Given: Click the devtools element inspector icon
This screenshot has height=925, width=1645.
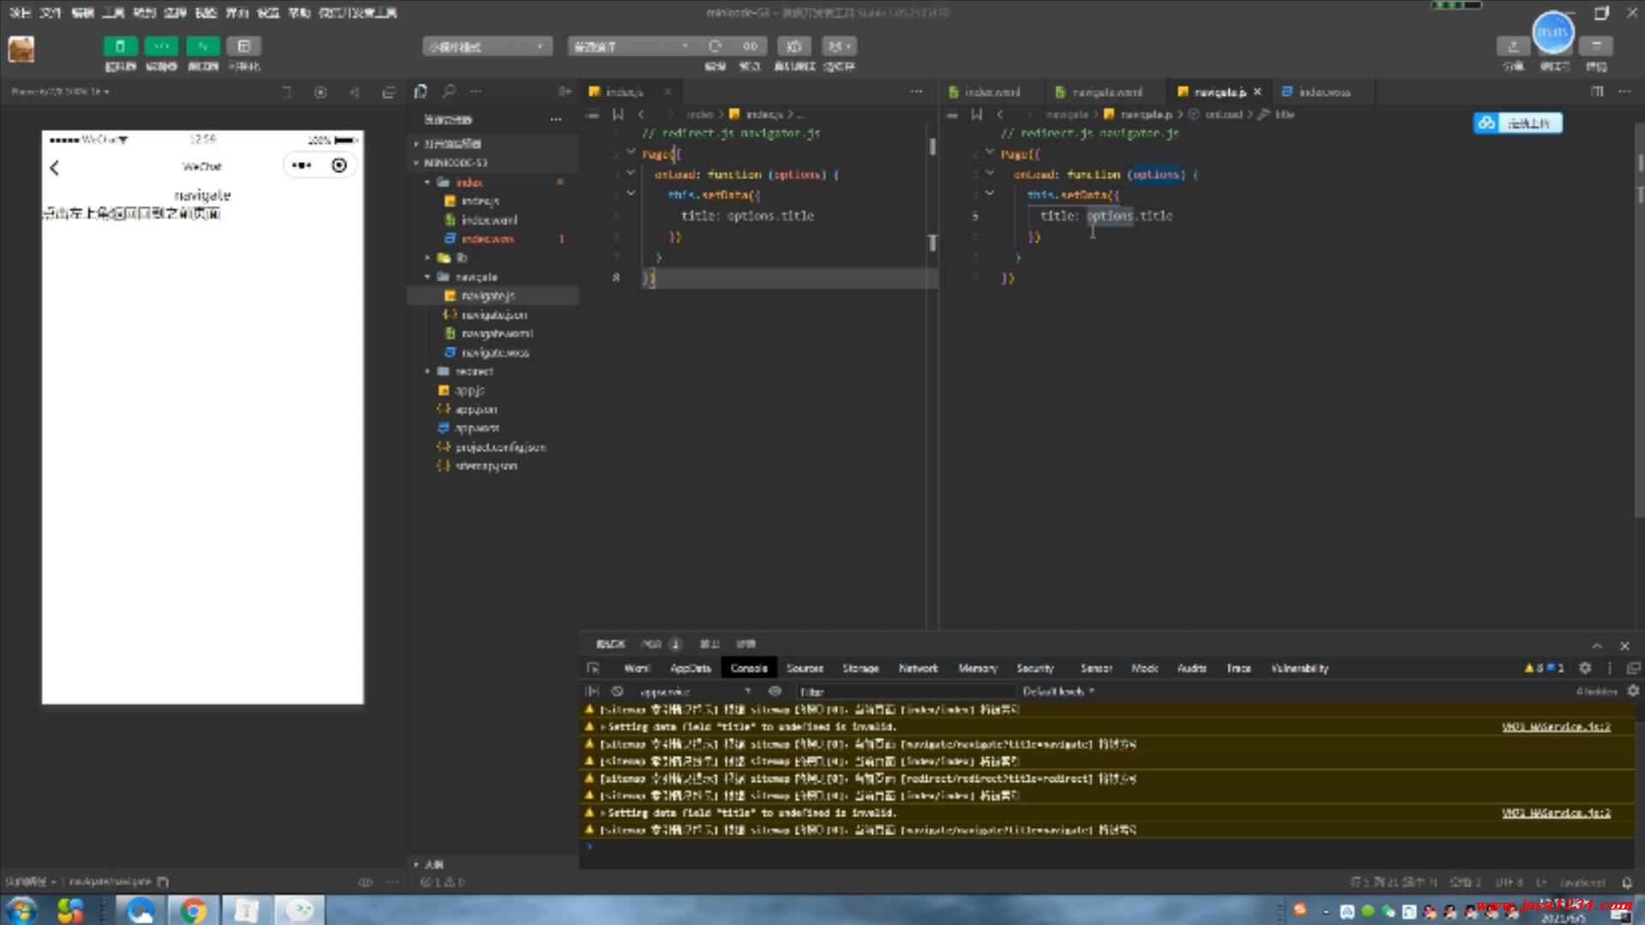Looking at the screenshot, I should click(593, 668).
